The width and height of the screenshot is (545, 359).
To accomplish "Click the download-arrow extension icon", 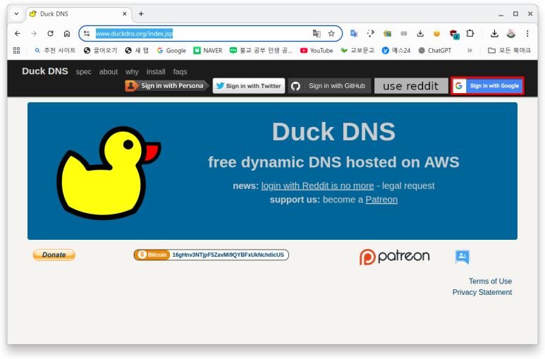I will pyautogui.click(x=420, y=33).
